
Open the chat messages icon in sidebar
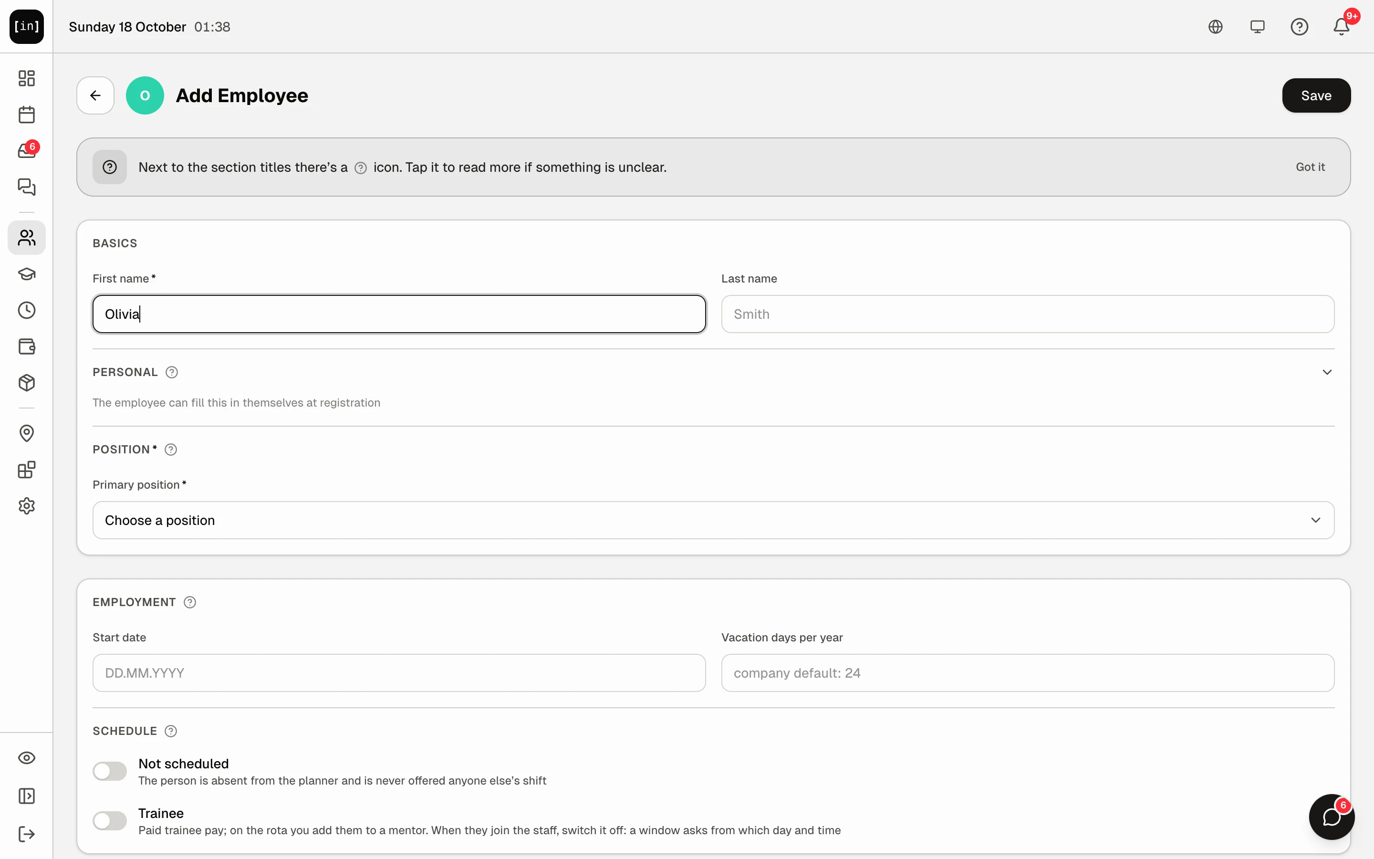tap(27, 187)
